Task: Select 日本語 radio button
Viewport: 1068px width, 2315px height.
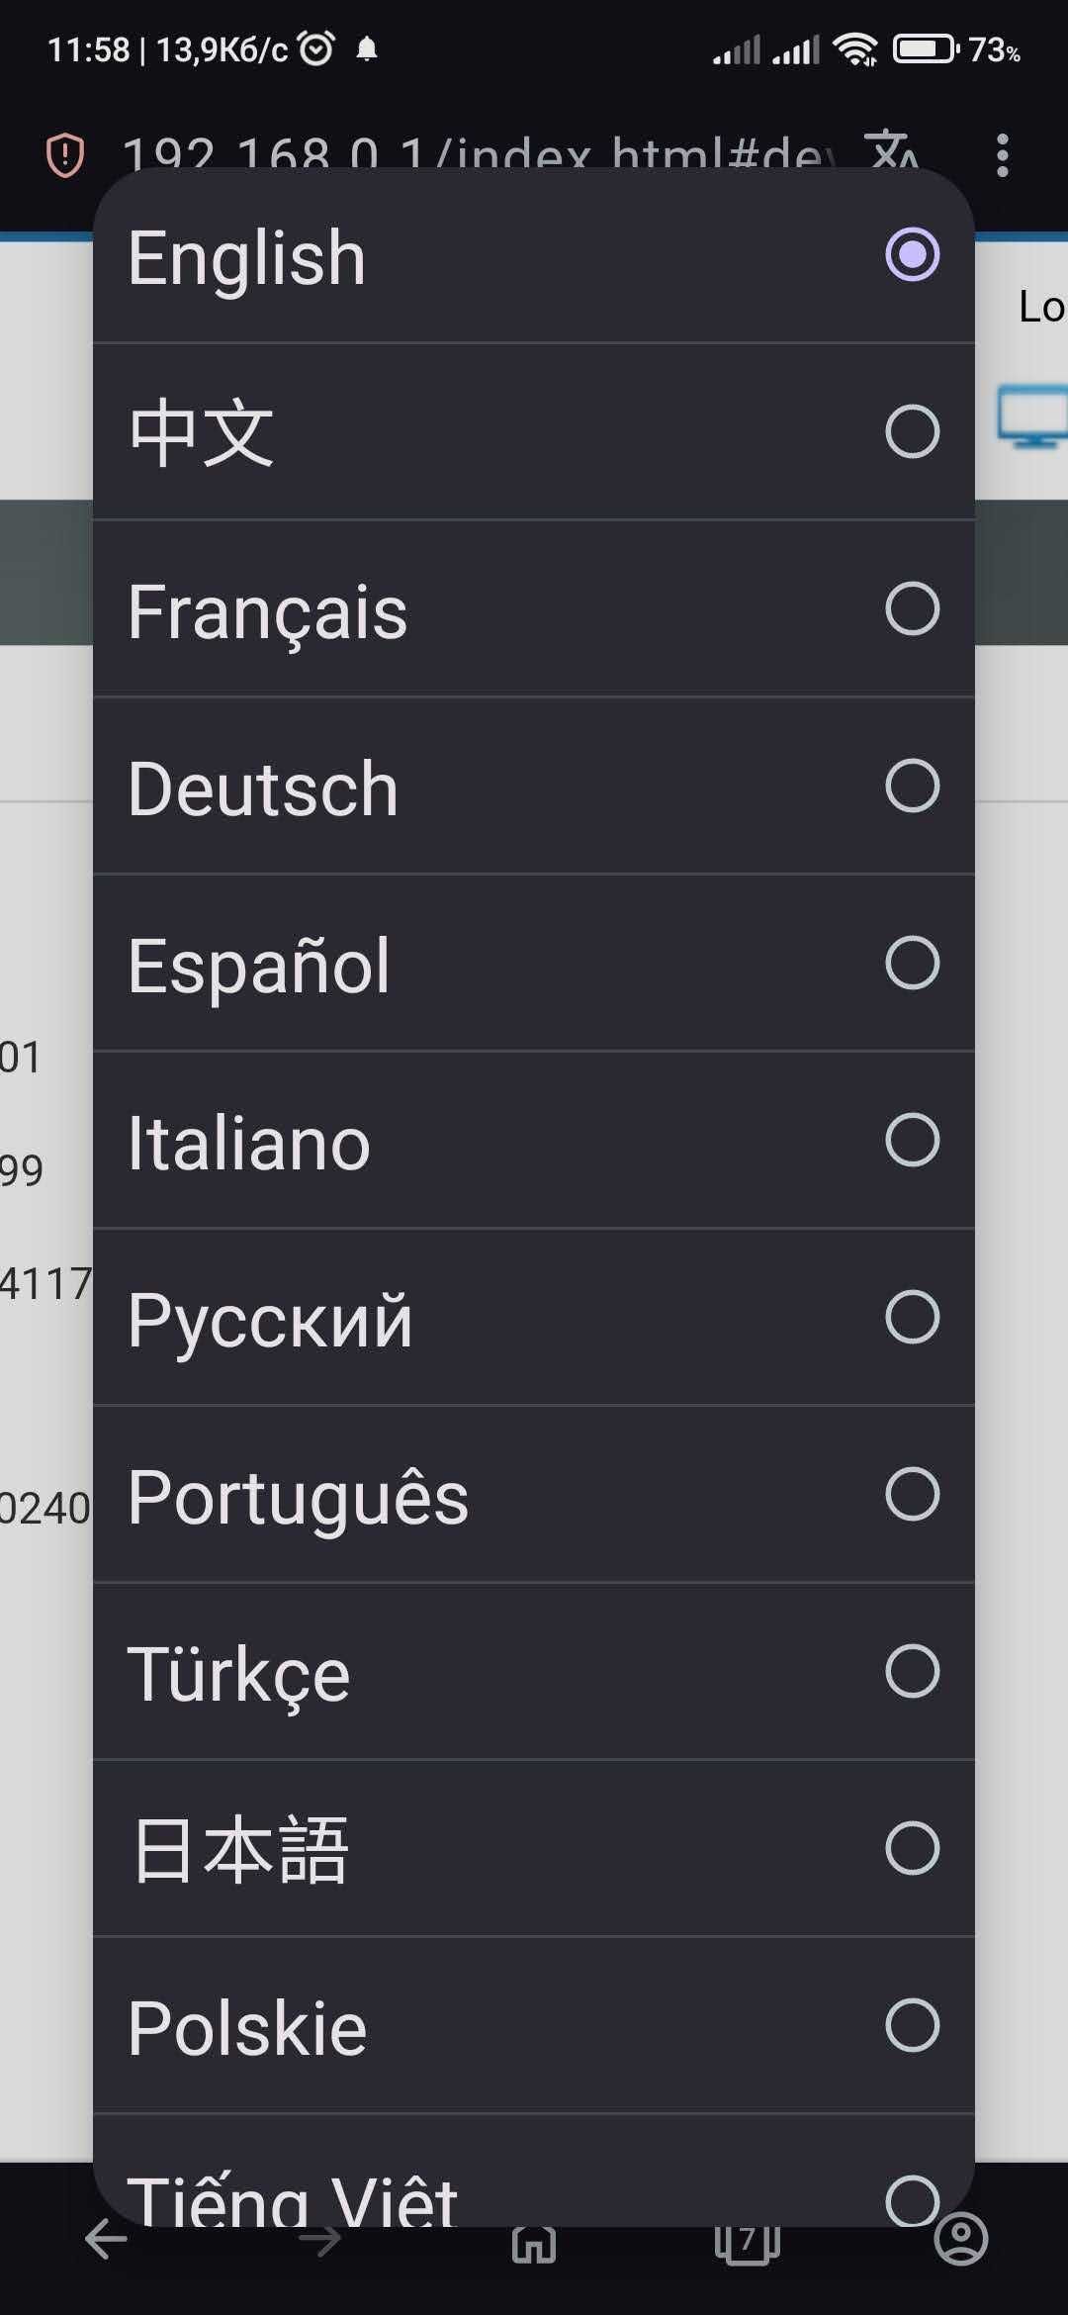Action: pyautogui.click(x=912, y=1848)
